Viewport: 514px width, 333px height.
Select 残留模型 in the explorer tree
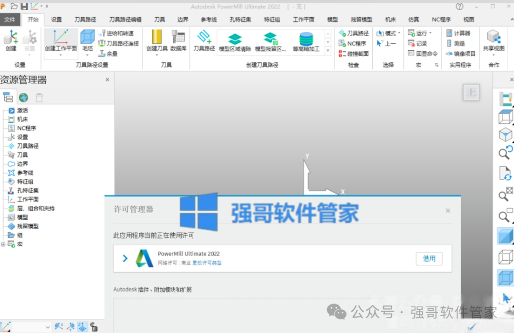coord(28,226)
